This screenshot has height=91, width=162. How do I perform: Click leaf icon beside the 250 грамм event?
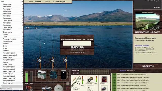114,85
